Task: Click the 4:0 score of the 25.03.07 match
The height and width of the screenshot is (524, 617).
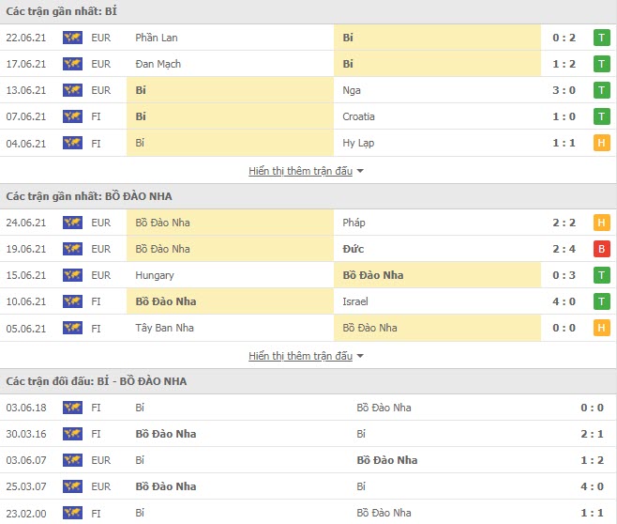Action: pos(592,486)
